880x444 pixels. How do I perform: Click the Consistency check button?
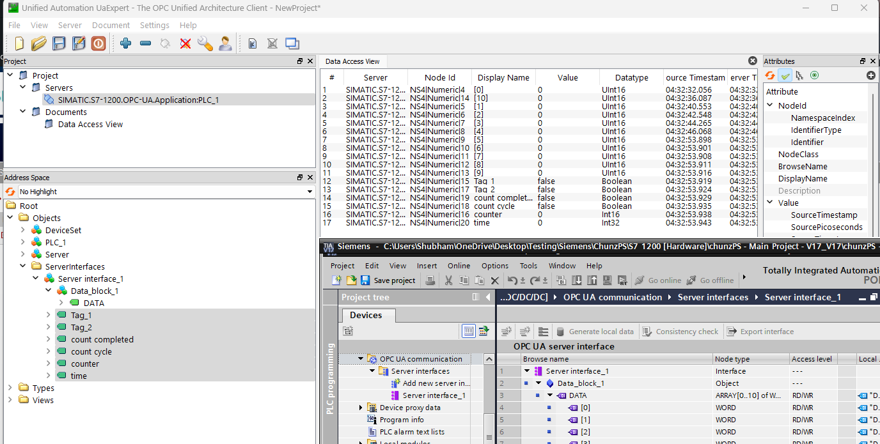click(x=680, y=332)
